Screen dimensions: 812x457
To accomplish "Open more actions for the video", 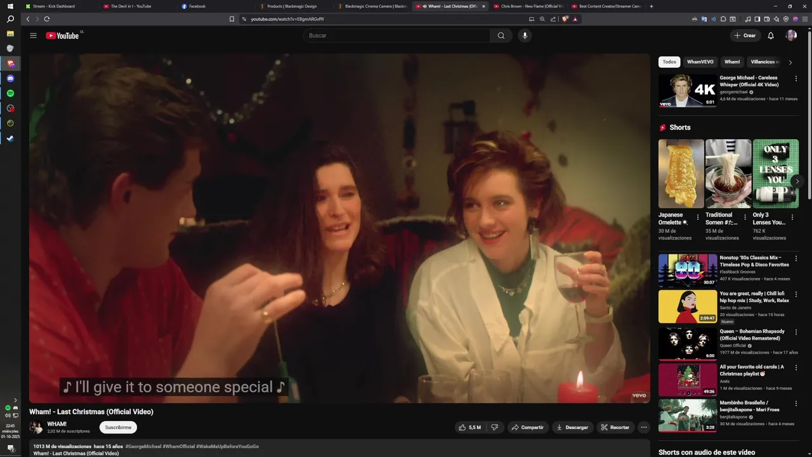I will [x=644, y=427].
